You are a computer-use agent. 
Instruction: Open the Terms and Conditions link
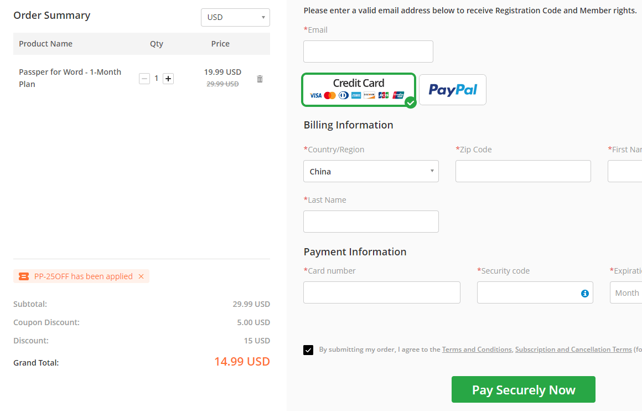click(477, 350)
